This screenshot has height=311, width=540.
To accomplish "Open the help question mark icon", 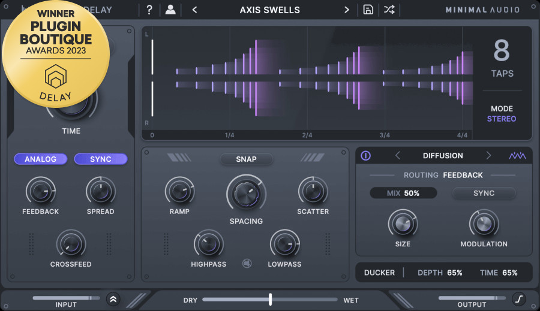I will [x=149, y=10].
